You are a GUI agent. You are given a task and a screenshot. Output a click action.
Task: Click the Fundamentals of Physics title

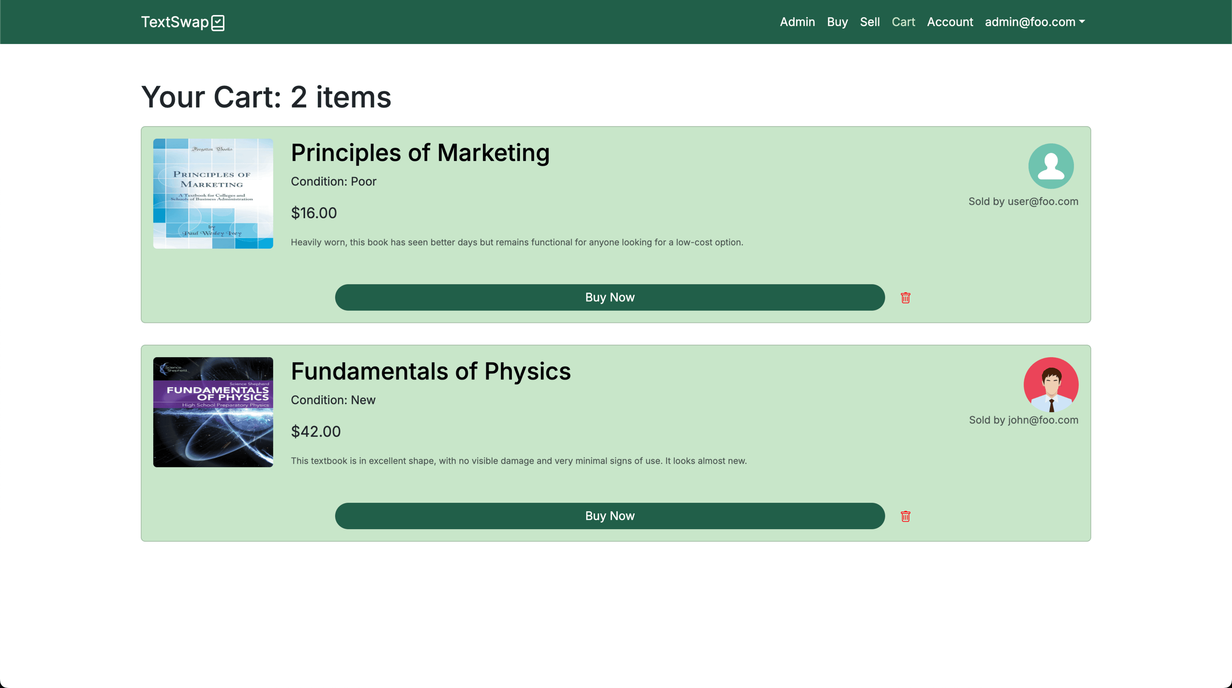coord(430,371)
